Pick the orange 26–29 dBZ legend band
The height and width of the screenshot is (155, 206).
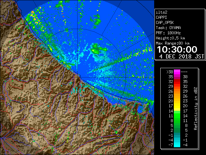coord(177,91)
